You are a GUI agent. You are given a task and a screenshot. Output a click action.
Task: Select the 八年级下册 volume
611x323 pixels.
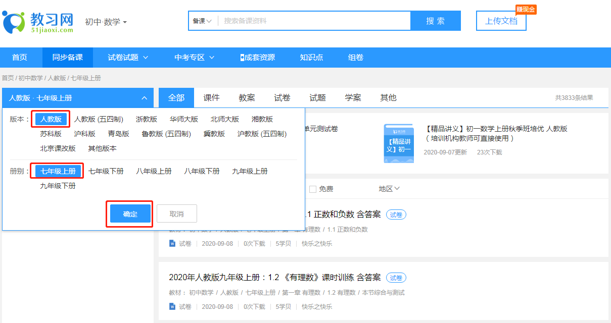(202, 171)
